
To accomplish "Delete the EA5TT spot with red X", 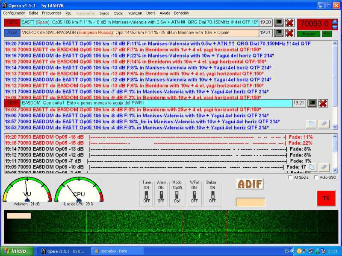I will tap(289, 23).
